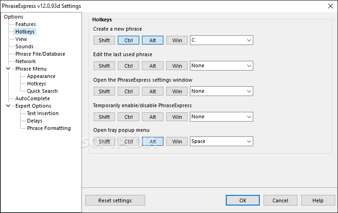Screen dimensions: 338x213
Task: Click the Reset settings button
Action: coord(115,200)
